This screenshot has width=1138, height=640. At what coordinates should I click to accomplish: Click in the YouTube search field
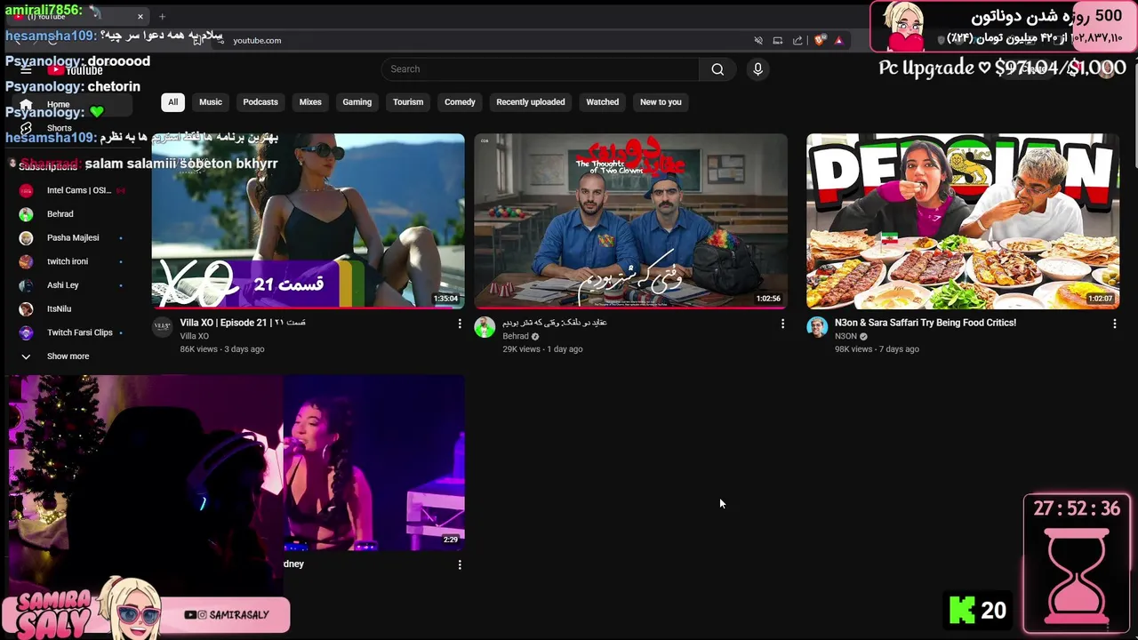click(x=540, y=69)
